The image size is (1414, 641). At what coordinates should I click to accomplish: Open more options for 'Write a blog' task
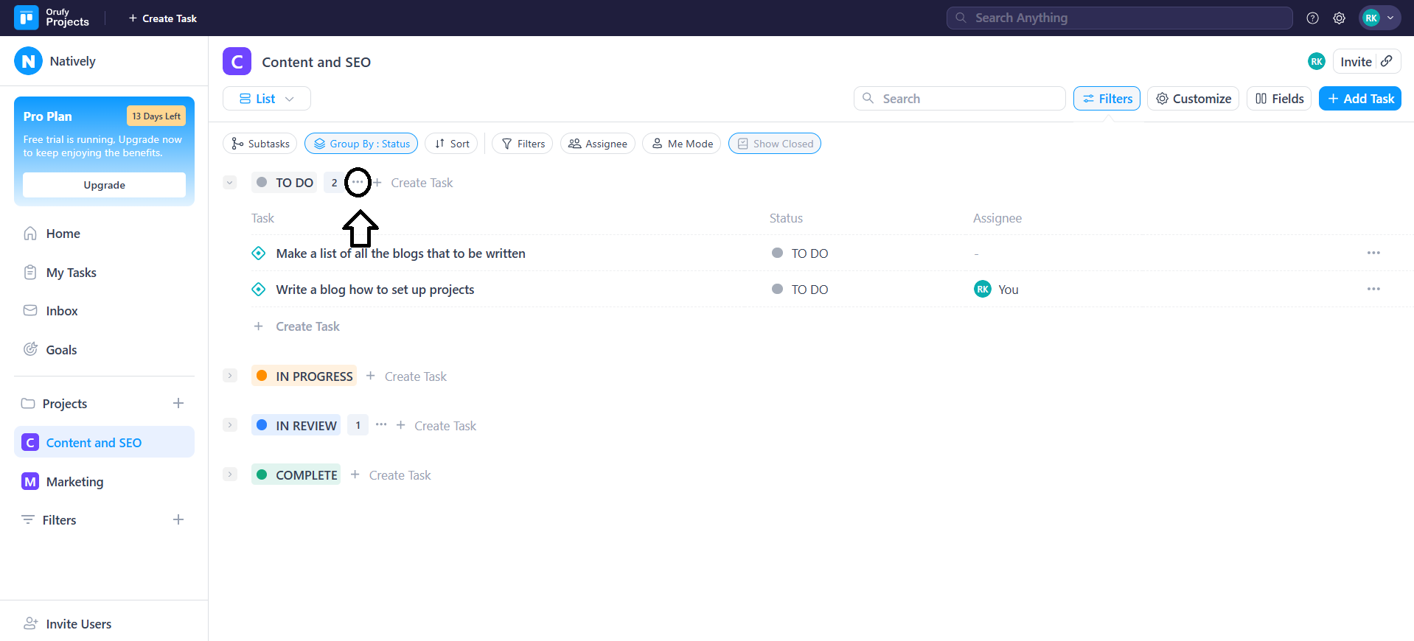tap(1373, 289)
